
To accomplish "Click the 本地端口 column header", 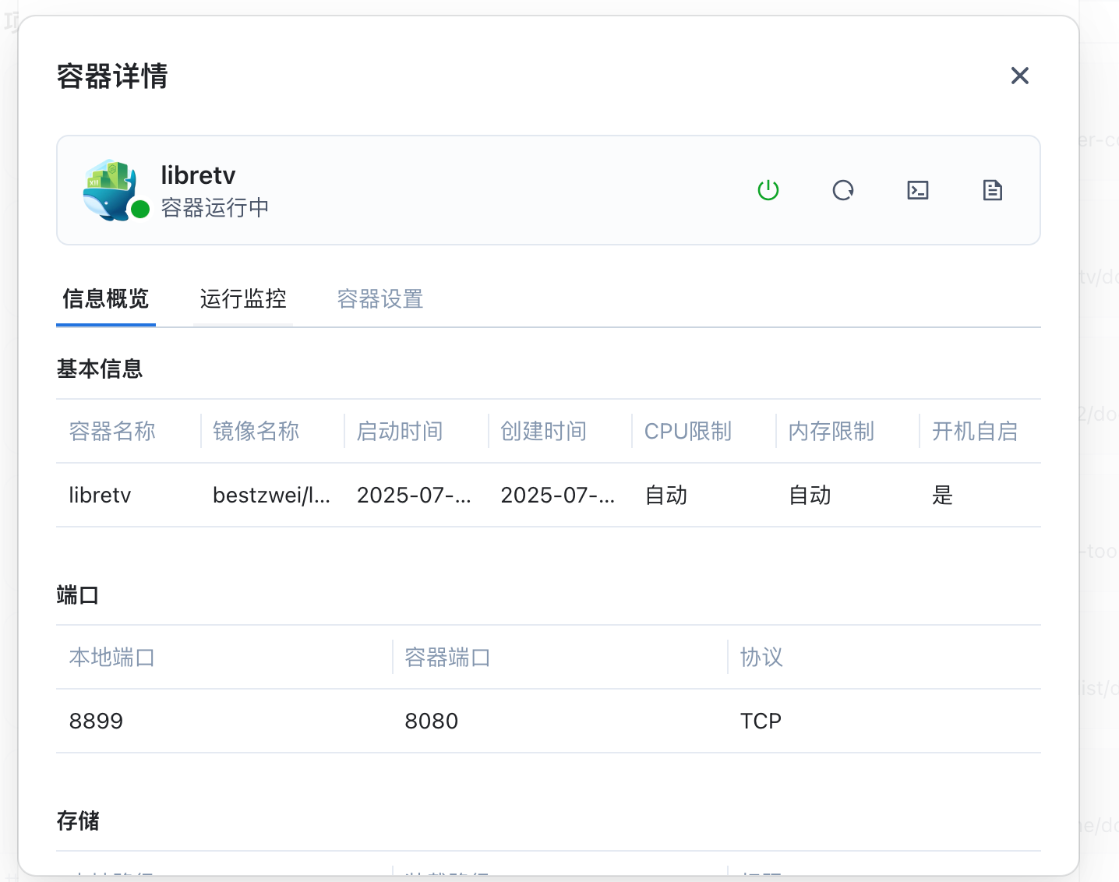I will [112, 658].
